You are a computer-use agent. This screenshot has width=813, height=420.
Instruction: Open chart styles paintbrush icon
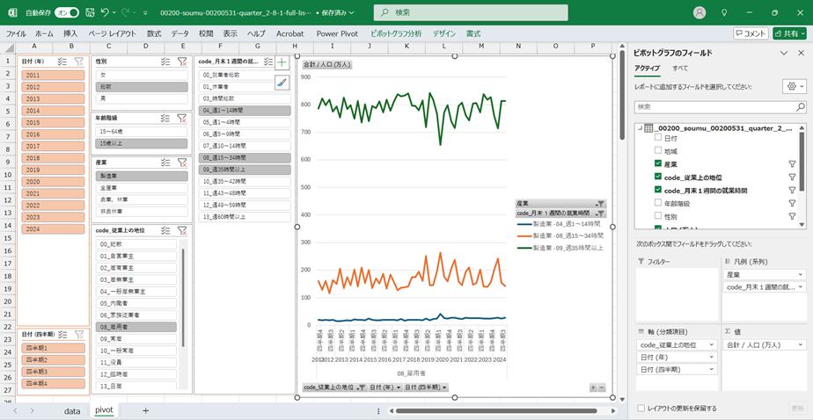282,82
